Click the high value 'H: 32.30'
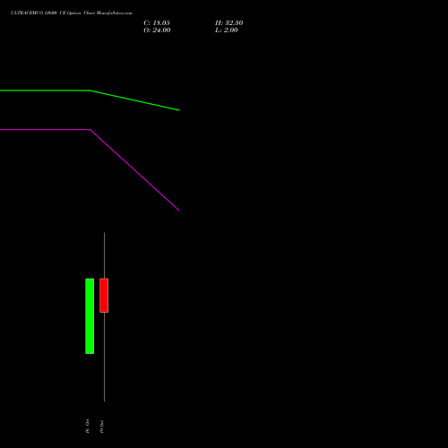448x448 pixels. (229, 23)
